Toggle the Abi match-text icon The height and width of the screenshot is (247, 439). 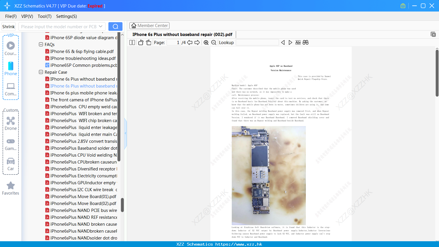click(298, 43)
